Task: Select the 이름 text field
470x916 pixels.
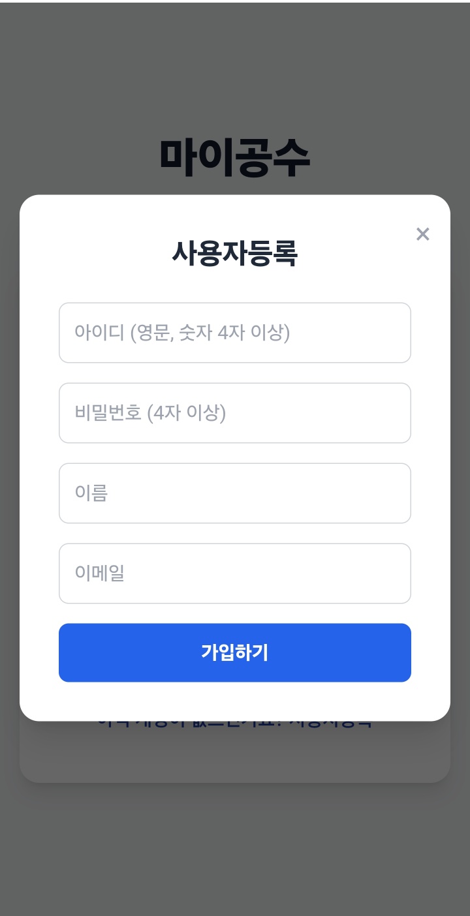Action: click(x=235, y=493)
